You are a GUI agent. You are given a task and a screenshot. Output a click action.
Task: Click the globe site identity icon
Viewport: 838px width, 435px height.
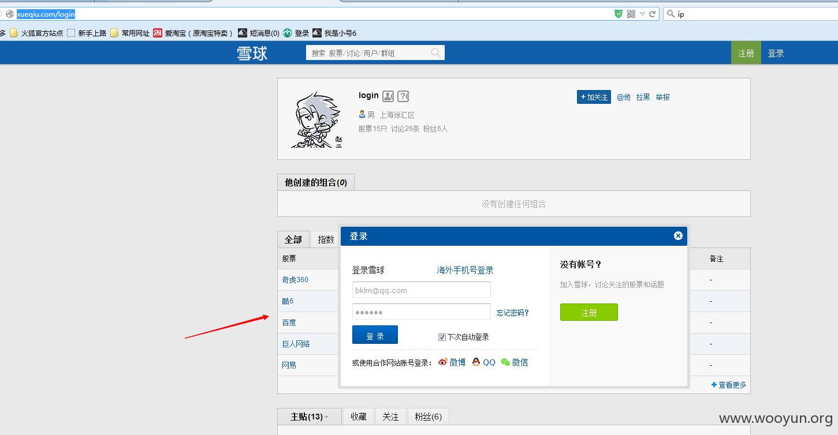tap(10, 14)
